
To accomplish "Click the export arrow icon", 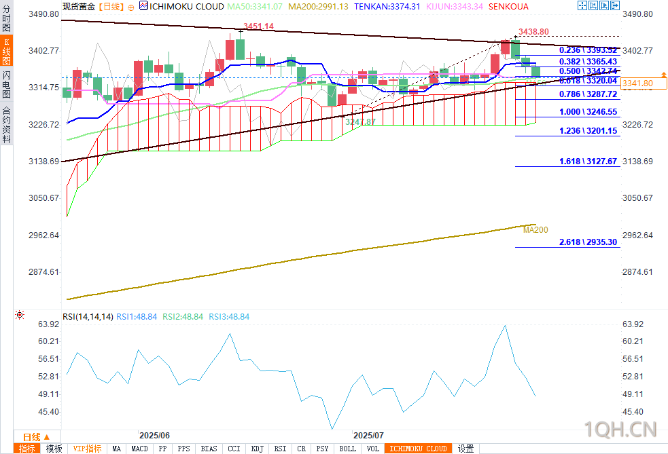I will 615,5.
